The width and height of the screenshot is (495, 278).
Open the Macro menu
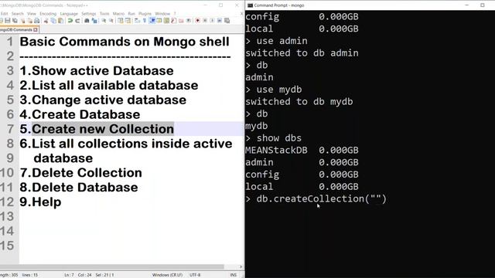click(118, 14)
